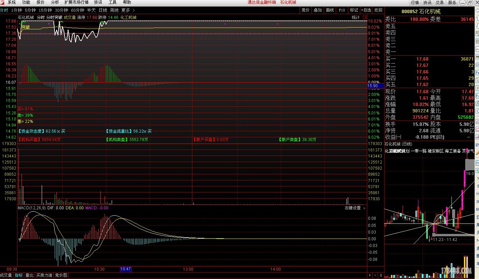The height and width of the screenshot is (279, 479).
Task: Open the 资讯 menu in menu bar
Action: 98,2
